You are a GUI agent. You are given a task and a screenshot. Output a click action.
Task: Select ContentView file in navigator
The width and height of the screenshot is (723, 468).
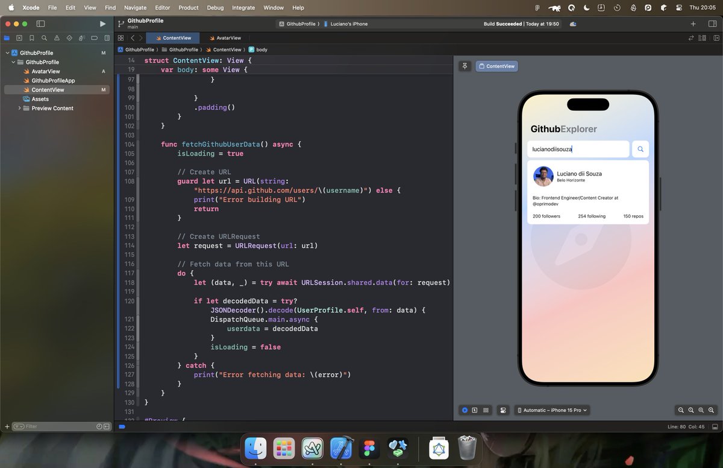click(x=57, y=90)
